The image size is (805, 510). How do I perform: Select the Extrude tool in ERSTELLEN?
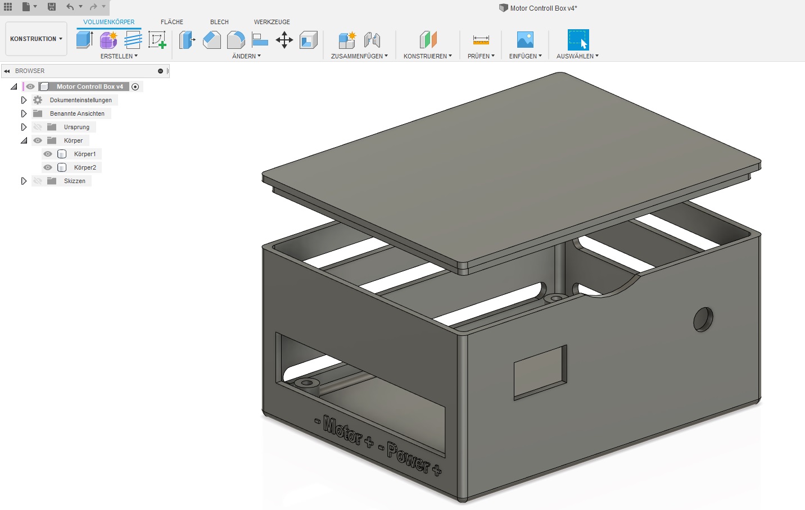click(x=84, y=39)
